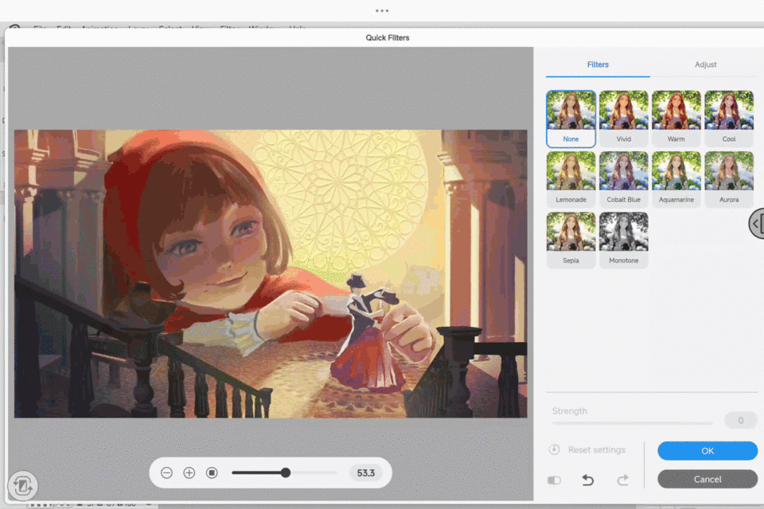The image size is (764, 509).
Task: Apply the Aurora filter
Action: click(728, 179)
